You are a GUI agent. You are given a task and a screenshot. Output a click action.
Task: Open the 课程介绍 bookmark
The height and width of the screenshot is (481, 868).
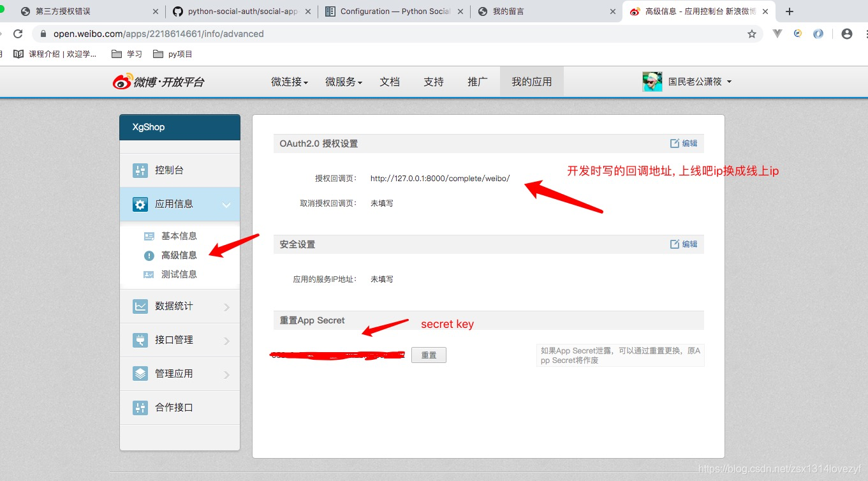pyautogui.click(x=55, y=54)
